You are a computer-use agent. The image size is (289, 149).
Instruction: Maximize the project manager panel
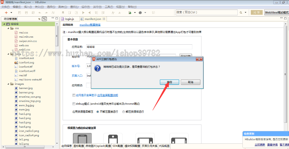57,18
